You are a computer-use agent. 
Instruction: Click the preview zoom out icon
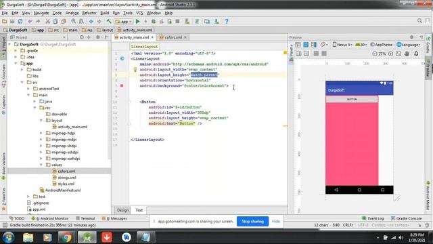[x=375, y=54]
